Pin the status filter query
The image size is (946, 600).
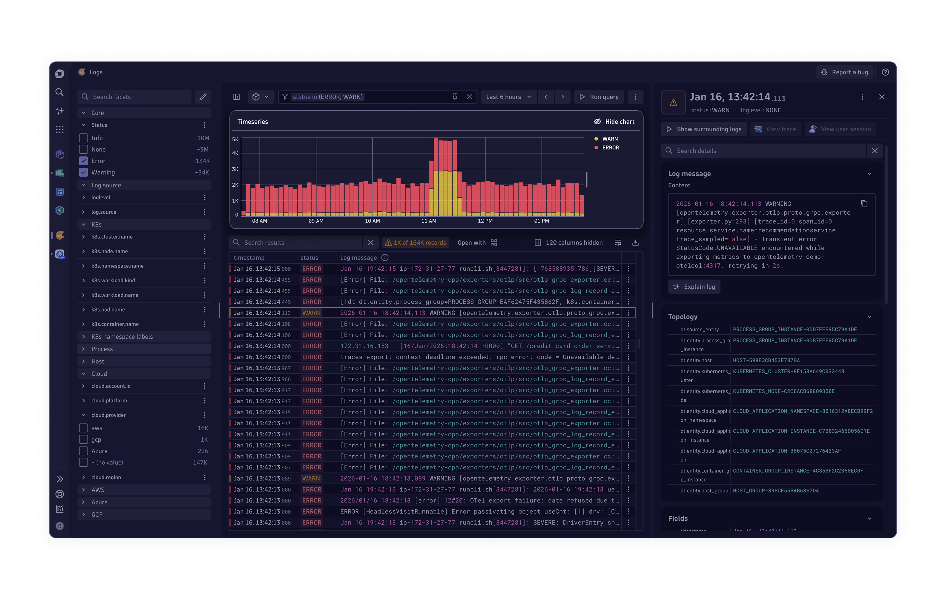pyautogui.click(x=455, y=97)
